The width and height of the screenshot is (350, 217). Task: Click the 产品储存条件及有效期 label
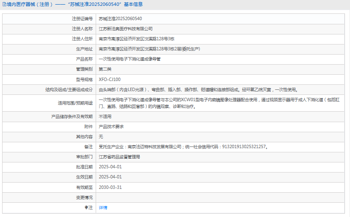point(72,117)
